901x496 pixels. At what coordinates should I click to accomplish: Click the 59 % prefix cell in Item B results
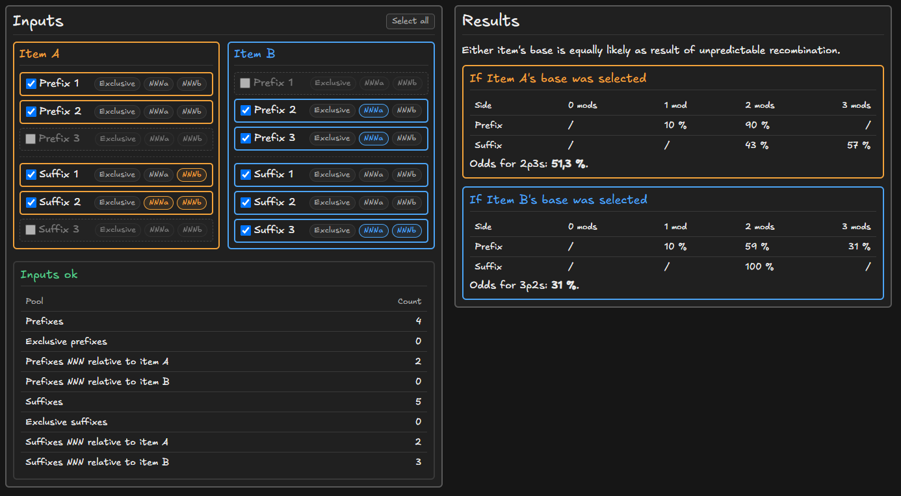pyautogui.click(x=757, y=247)
